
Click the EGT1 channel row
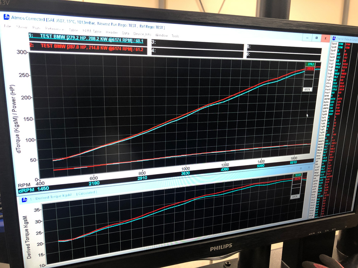coord(328,135)
